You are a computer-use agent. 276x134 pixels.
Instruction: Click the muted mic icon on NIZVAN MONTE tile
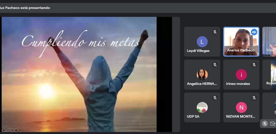pos(254,98)
